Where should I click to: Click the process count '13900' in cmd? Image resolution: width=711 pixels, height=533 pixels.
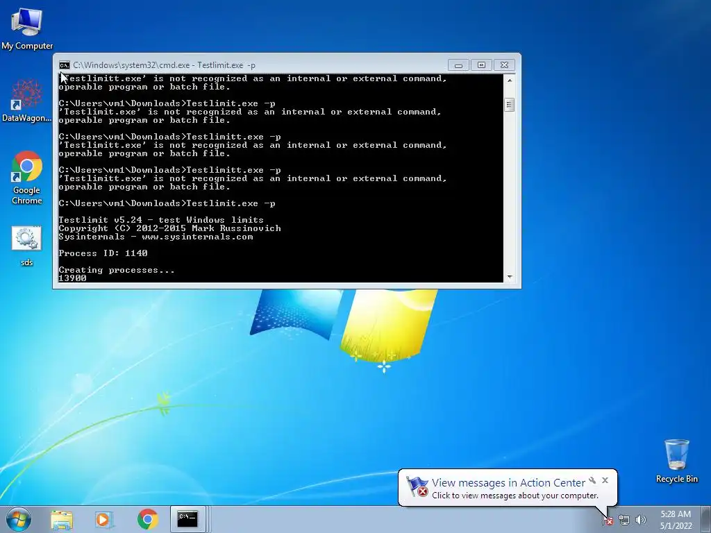pos(72,278)
